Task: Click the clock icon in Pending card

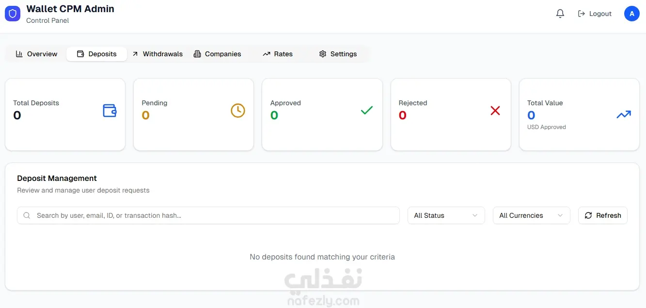Action: point(238,111)
